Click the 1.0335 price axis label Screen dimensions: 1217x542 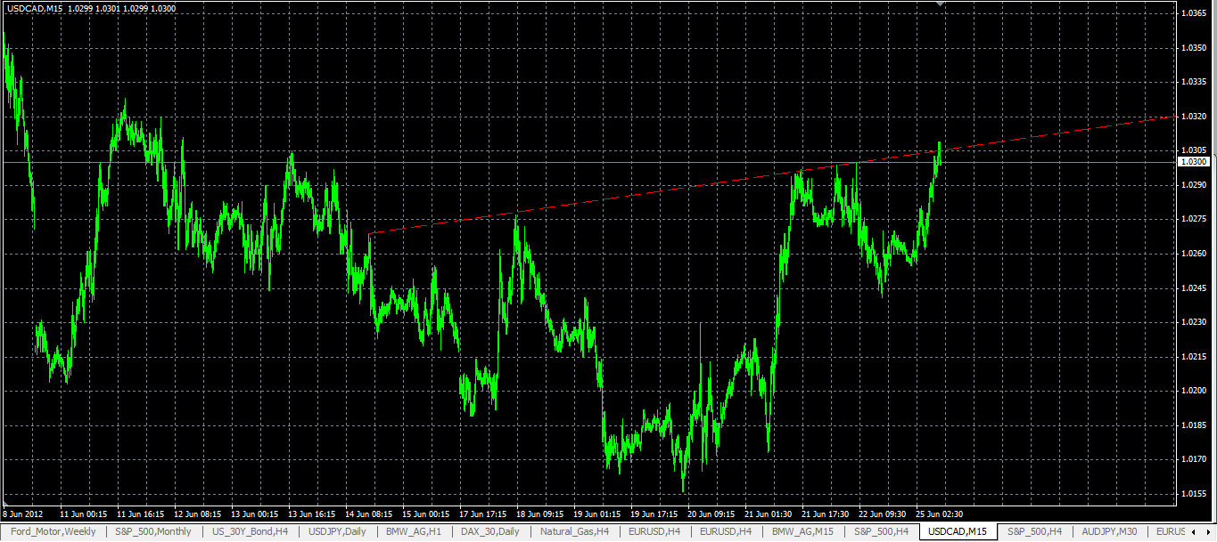click(x=1194, y=82)
